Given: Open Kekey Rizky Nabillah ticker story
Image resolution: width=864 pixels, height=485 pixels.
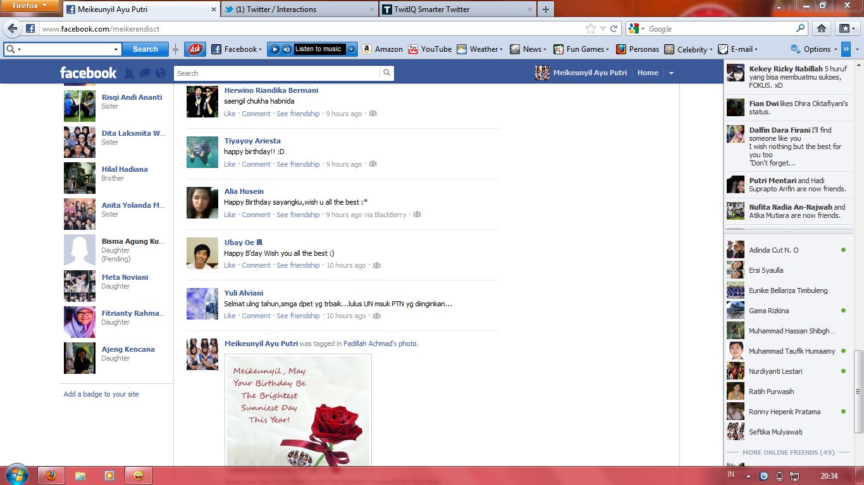Looking at the screenshot, I should (x=787, y=77).
